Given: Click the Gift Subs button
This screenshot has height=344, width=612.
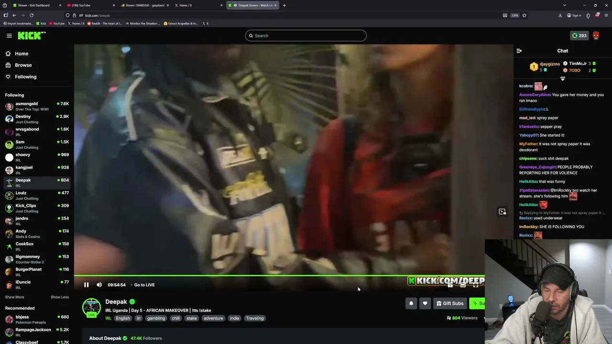Looking at the screenshot, I should pyautogui.click(x=450, y=303).
